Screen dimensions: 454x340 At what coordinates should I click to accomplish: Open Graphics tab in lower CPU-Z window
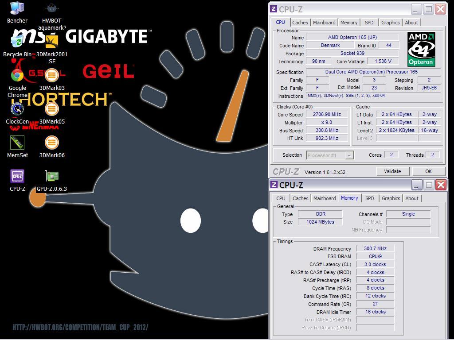tap(391, 198)
